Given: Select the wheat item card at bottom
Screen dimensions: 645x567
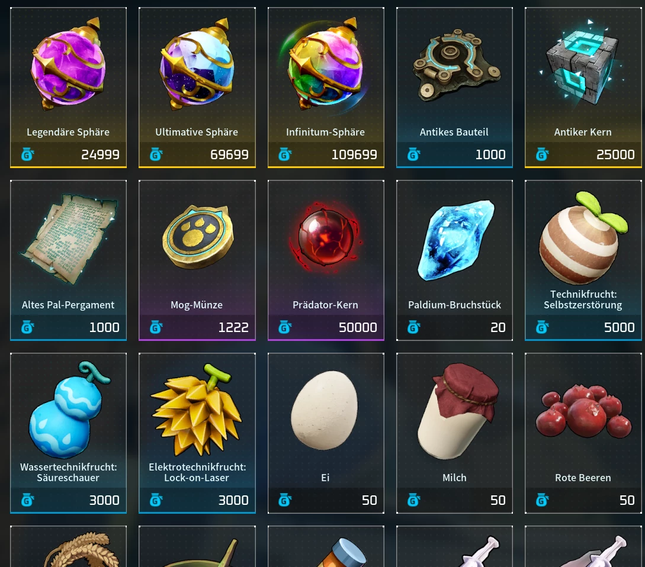Looking at the screenshot, I should (x=68, y=546).
